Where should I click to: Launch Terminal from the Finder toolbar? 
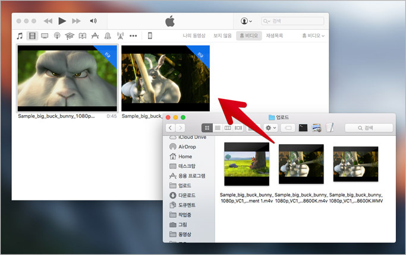pyautogui.click(x=303, y=128)
